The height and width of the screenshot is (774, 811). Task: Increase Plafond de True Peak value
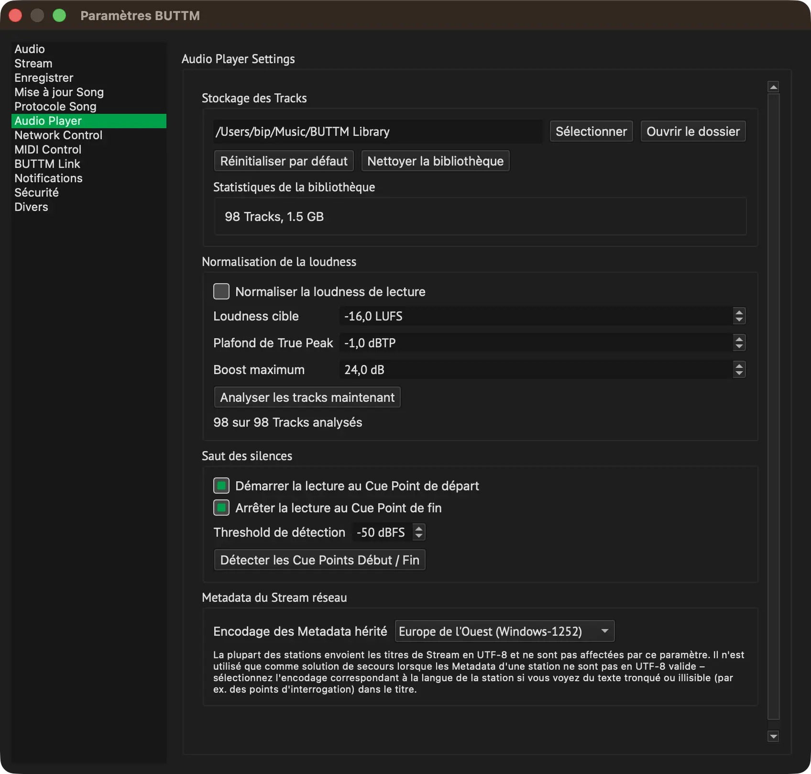point(739,339)
